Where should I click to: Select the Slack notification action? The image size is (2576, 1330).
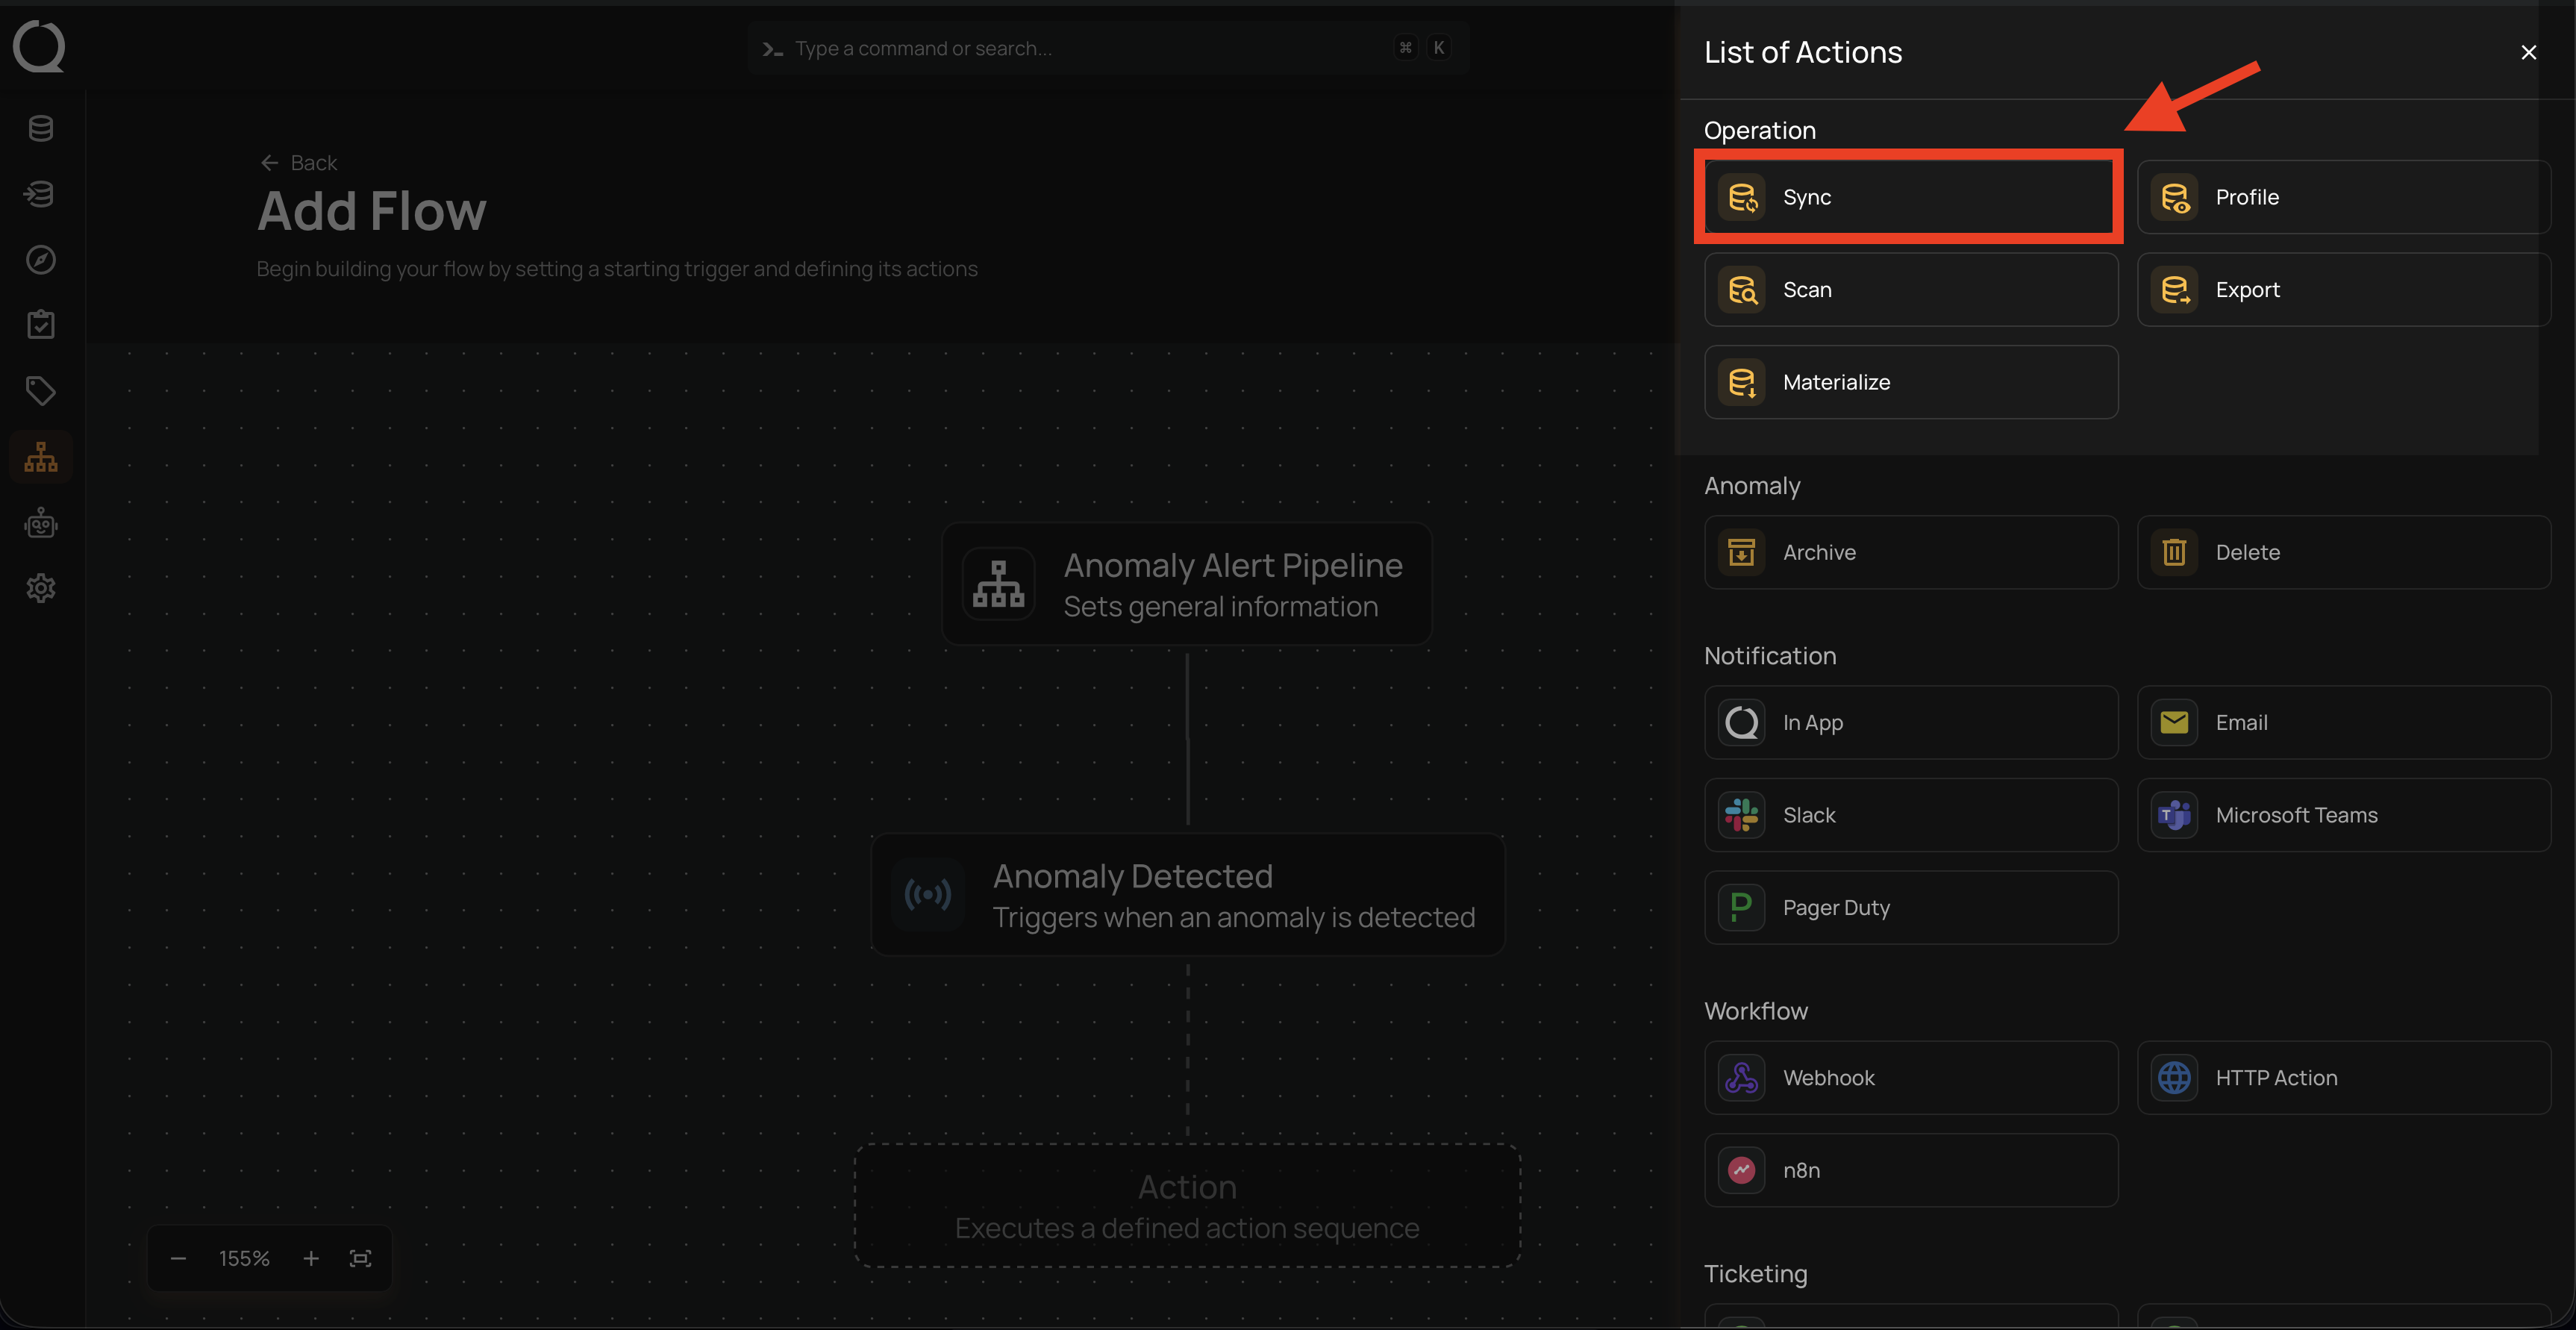click(1909, 815)
